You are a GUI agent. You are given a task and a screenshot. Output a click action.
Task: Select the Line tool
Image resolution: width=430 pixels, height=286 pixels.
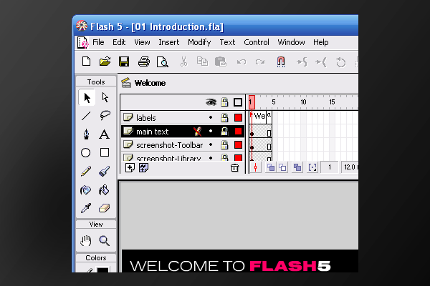click(x=86, y=116)
